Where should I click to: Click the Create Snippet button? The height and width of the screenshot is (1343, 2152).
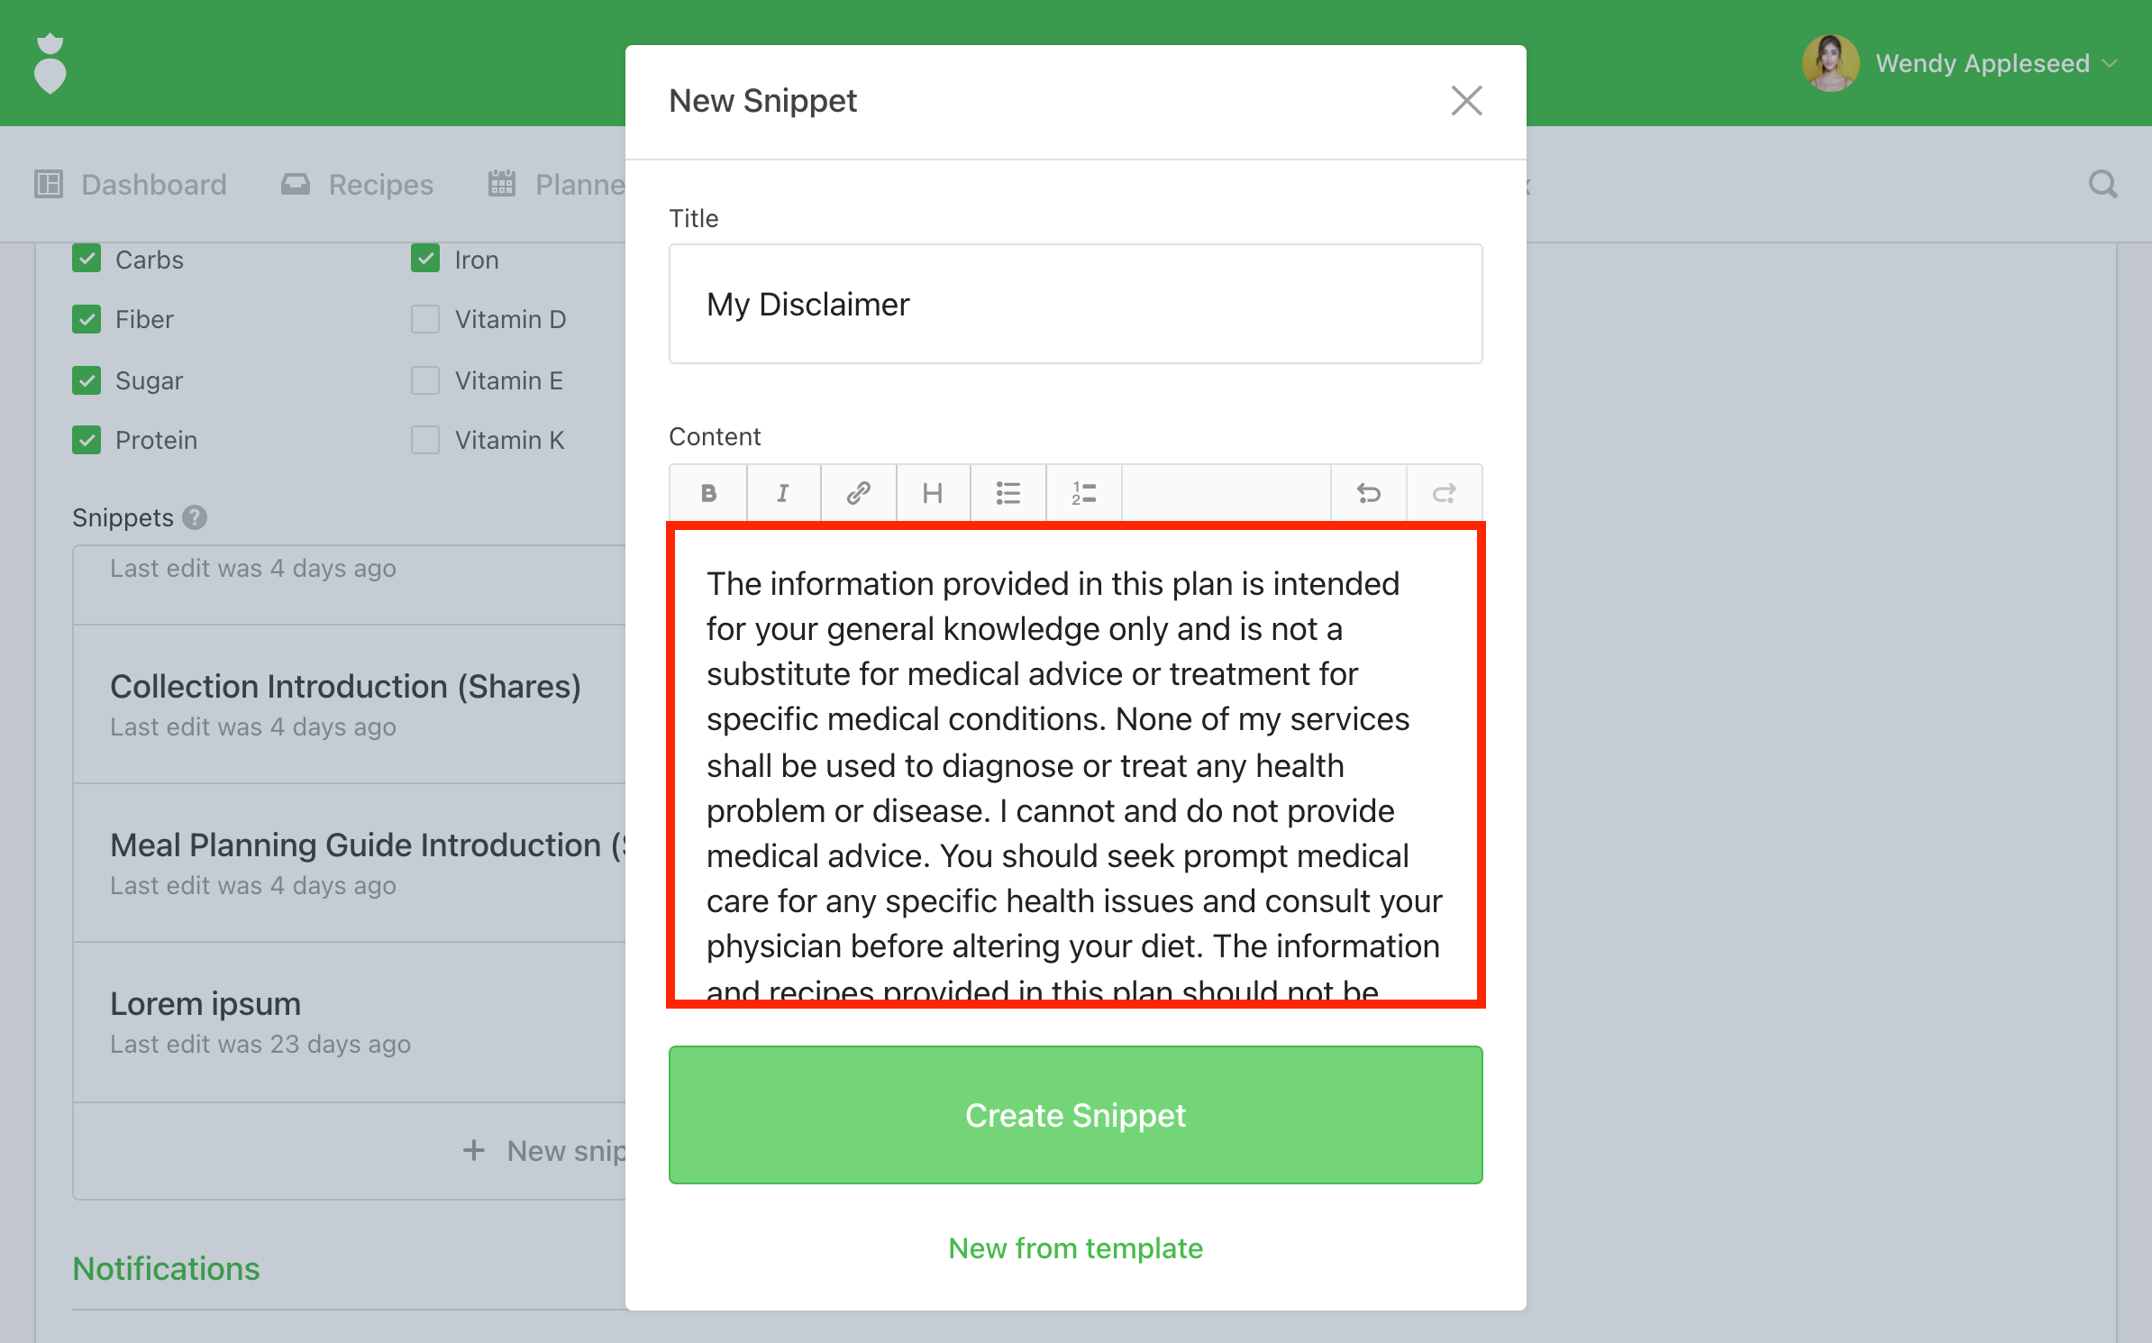point(1075,1115)
